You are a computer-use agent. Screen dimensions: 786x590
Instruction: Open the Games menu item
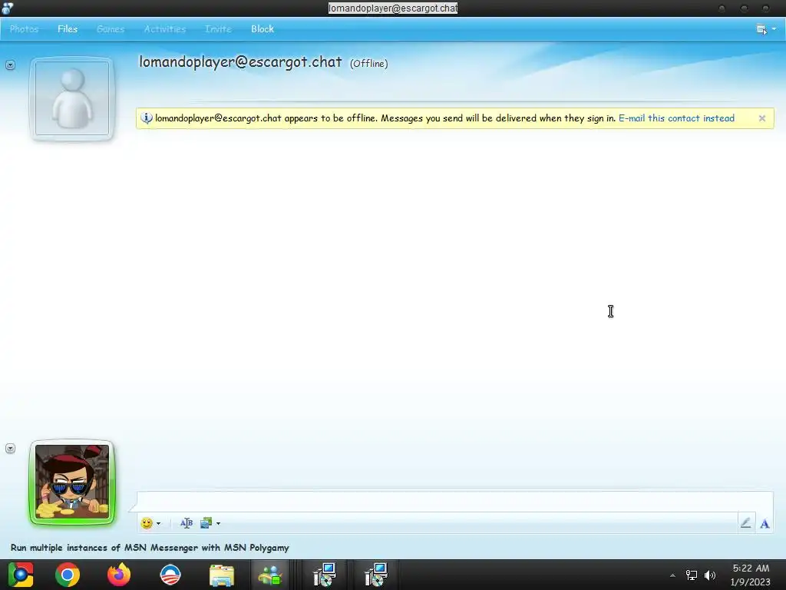coord(111,29)
